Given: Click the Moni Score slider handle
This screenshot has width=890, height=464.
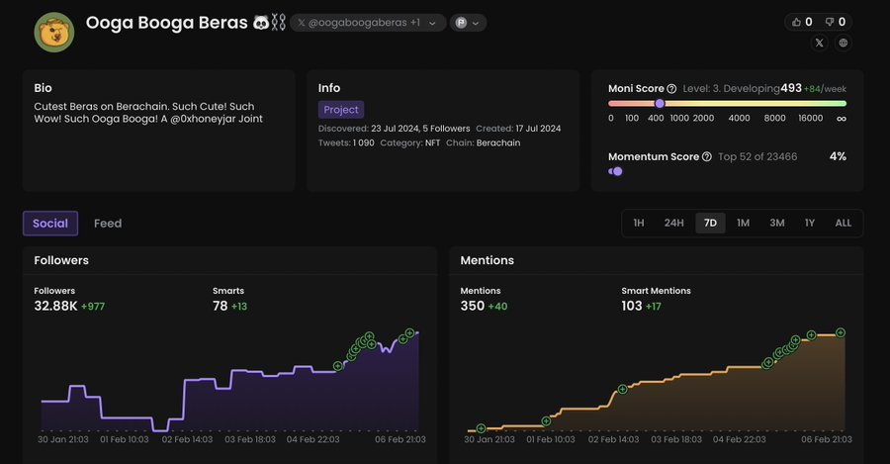Looking at the screenshot, I should click(x=660, y=103).
